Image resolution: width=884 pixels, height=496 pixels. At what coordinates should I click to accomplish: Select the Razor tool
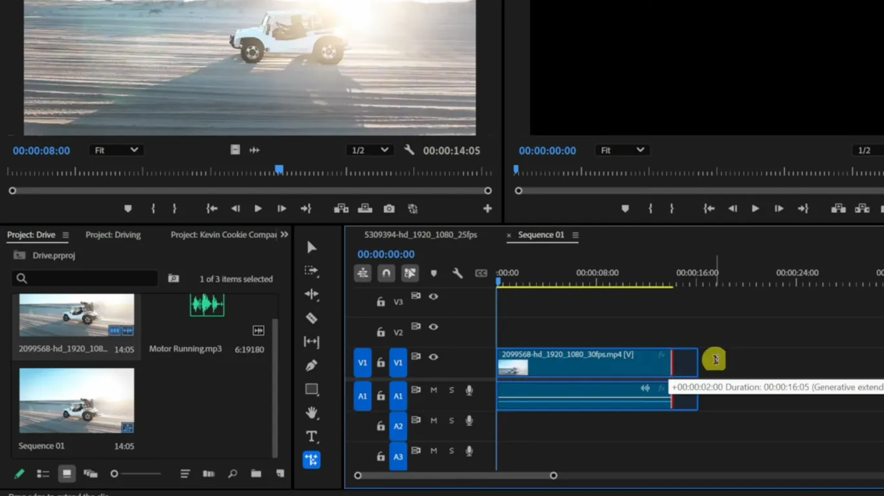(x=311, y=318)
